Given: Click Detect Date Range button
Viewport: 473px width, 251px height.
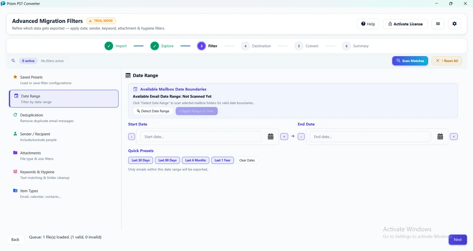Looking at the screenshot, I should pyautogui.click(x=153, y=111).
